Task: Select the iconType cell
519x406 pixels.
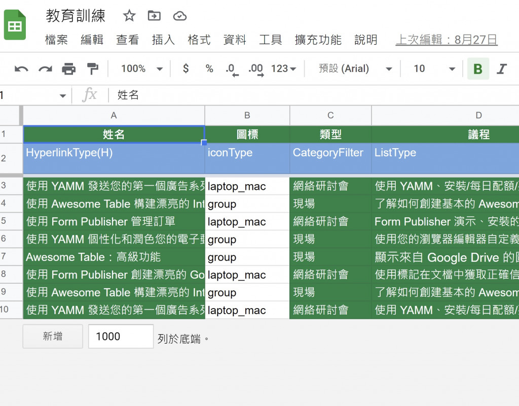Action: pos(247,158)
